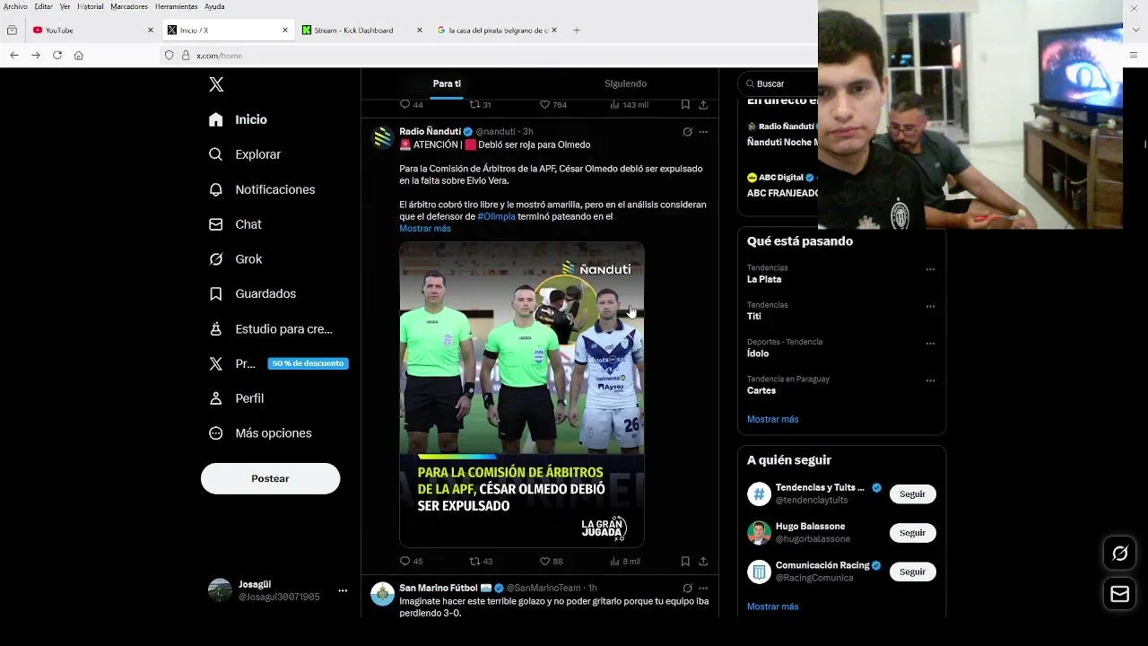Show more suggestions under A quién seguir
This screenshot has height=646, width=1148.
(x=772, y=607)
